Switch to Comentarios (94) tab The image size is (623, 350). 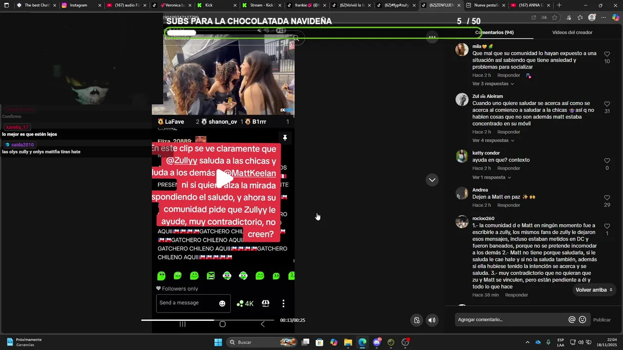tap(494, 33)
